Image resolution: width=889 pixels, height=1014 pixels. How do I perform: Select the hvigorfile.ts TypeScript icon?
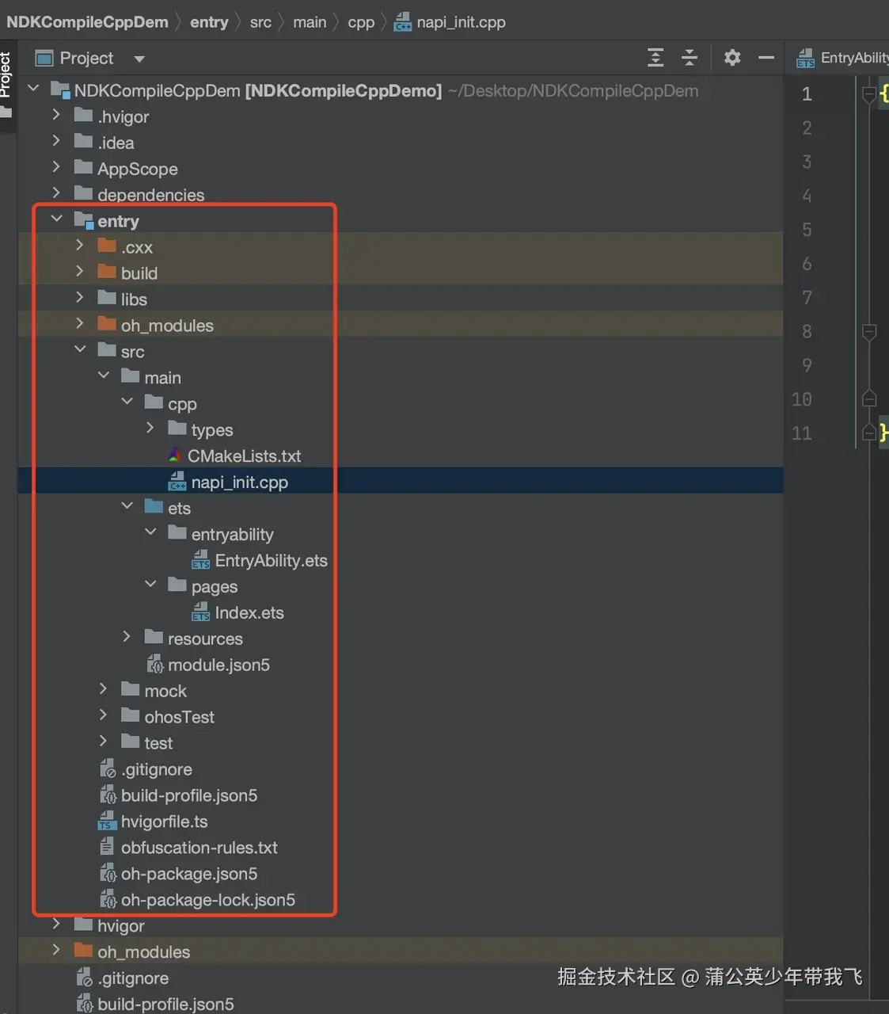107,821
